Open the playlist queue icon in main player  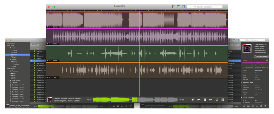point(223,100)
